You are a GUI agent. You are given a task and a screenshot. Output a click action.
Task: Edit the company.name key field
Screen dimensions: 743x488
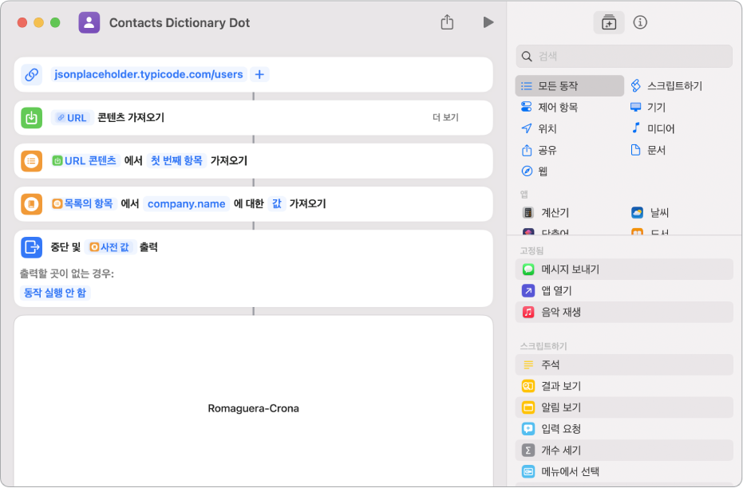[186, 204]
